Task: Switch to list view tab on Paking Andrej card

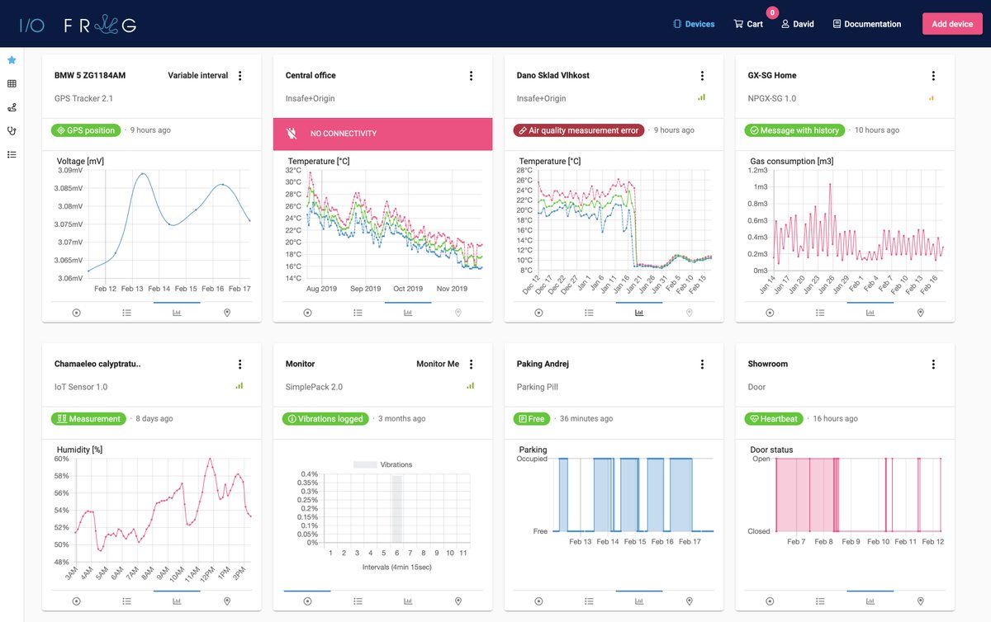Action: tap(589, 601)
